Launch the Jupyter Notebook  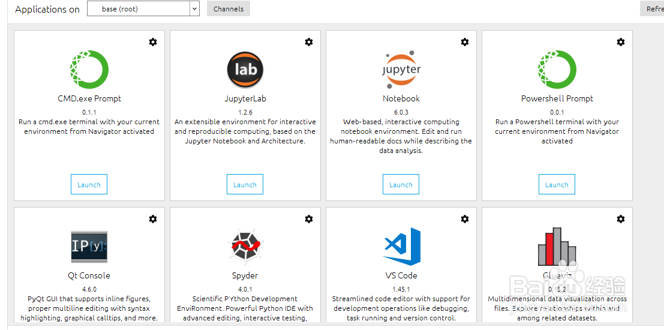pyautogui.click(x=401, y=185)
